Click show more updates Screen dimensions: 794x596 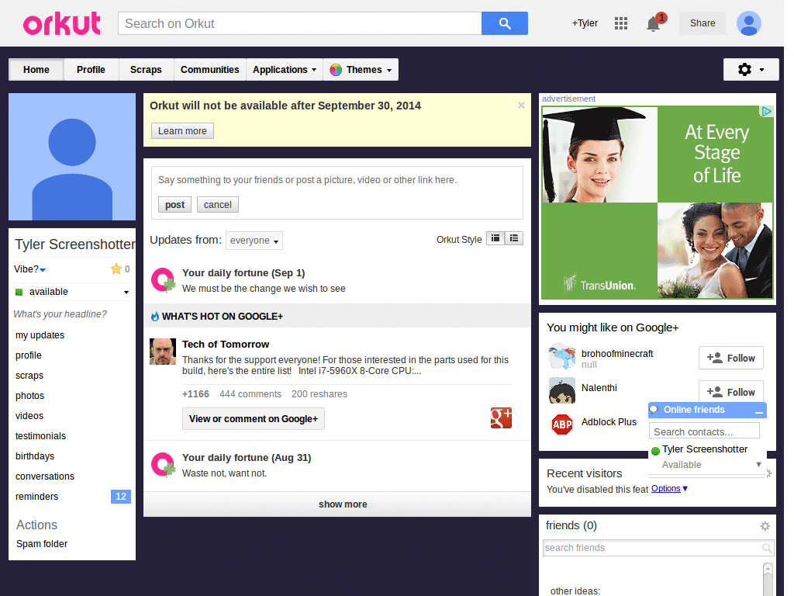(x=337, y=504)
